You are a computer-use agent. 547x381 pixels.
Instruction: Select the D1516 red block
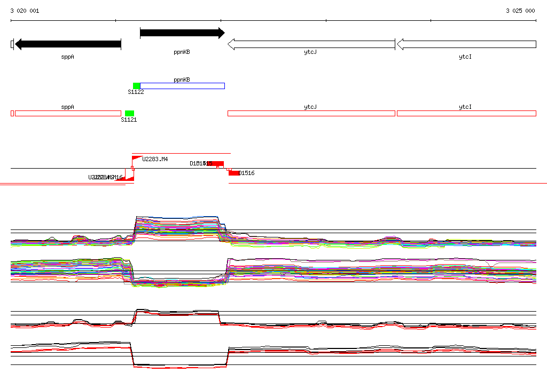click(x=234, y=173)
